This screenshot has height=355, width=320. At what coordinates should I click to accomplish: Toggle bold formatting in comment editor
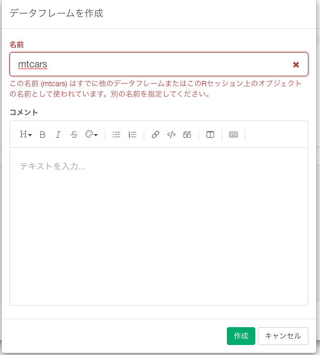pos(43,135)
